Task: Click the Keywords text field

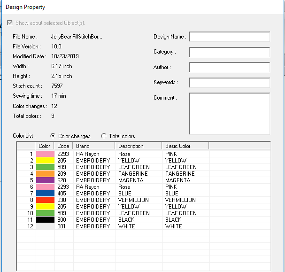Action: pos(229,83)
